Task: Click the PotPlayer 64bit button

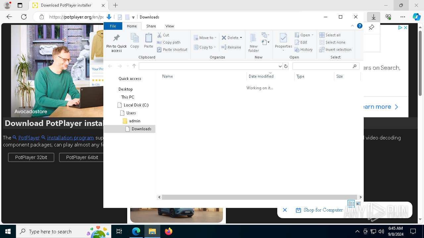Action: (82, 157)
